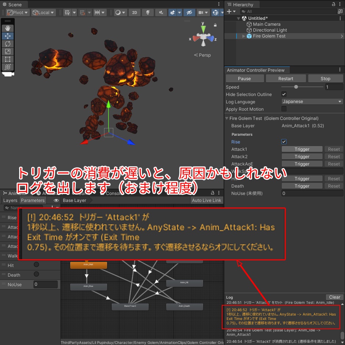345x345 pixels.
Task: Collapse the Untitled scene in Hierarchy
Action: coord(238,18)
